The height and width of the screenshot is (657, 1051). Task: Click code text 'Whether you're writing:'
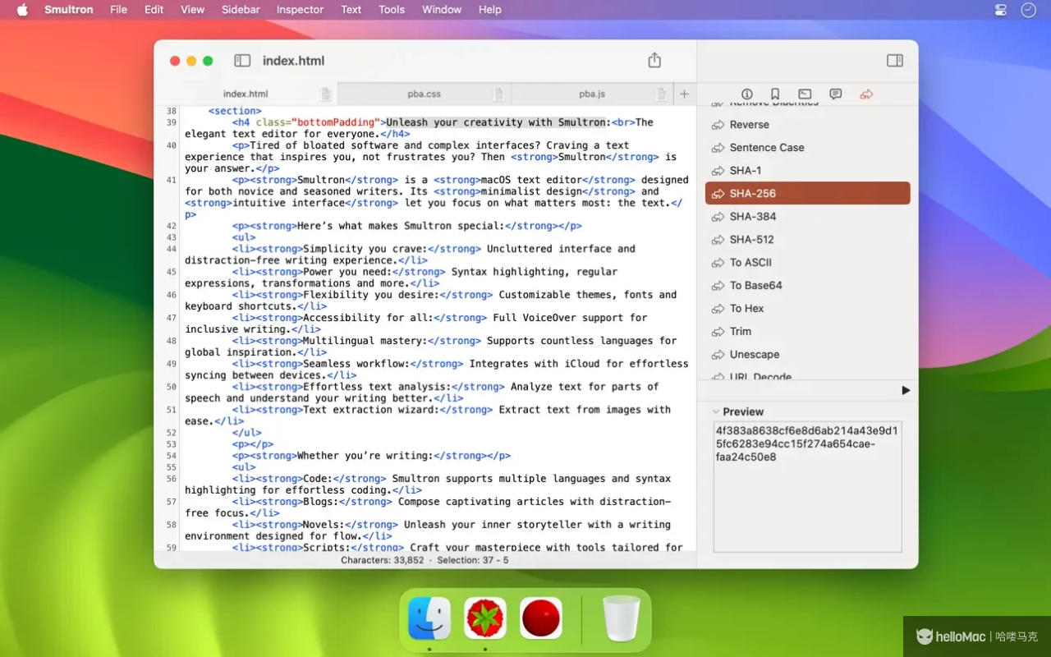(365, 456)
